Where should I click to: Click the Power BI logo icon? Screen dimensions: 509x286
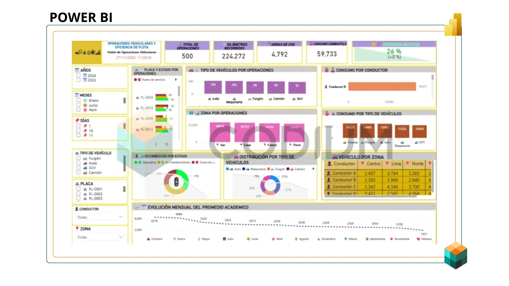tap(453, 25)
